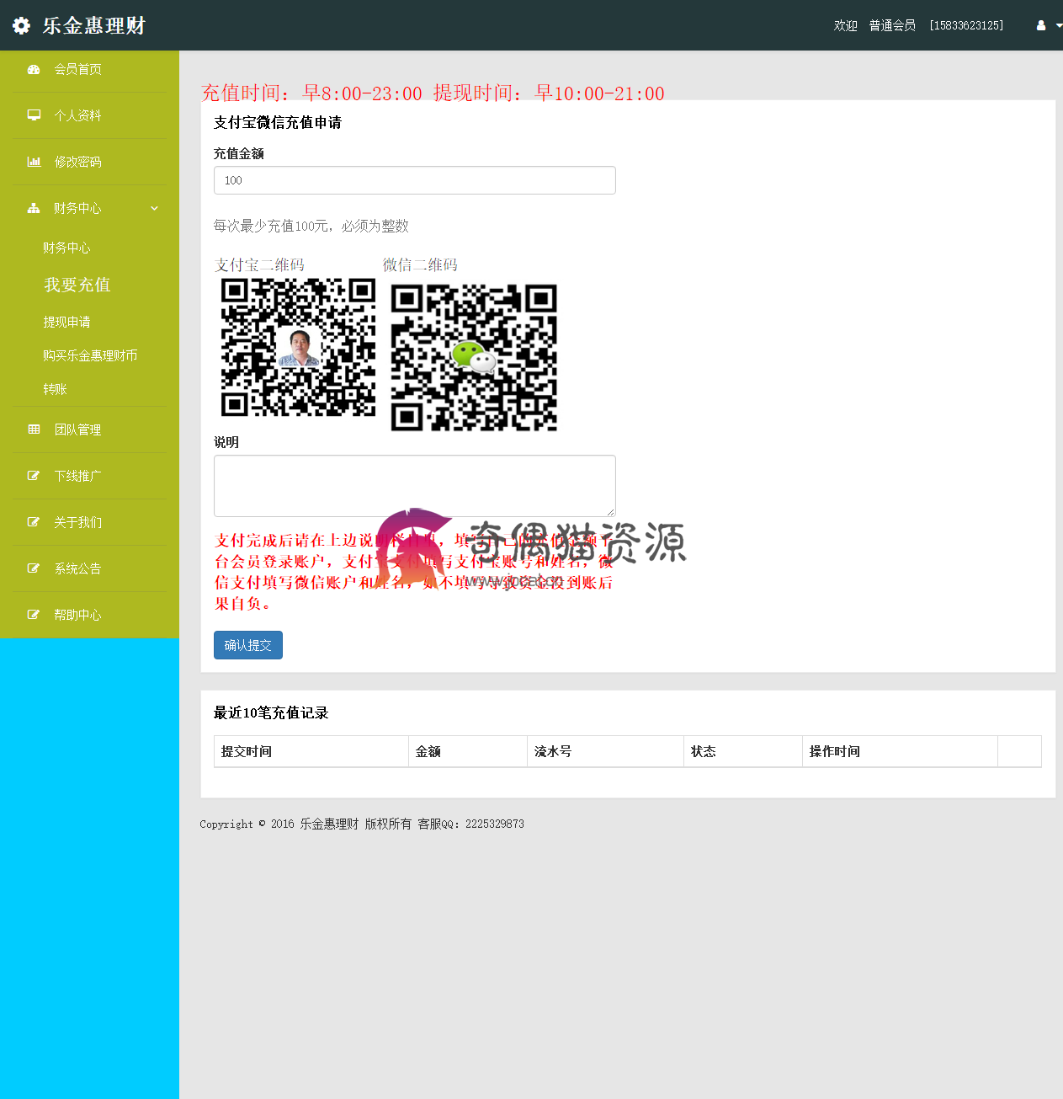Click 操作时间 column header
1063x1099 pixels.
point(835,751)
